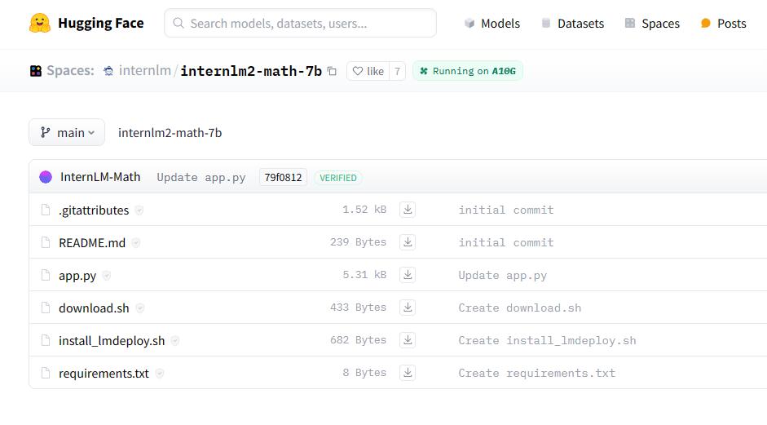The height and width of the screenshot is (425, 767).
Task: Click the safe-scan shield beside requirements.txt
Action: coord(160,374)
